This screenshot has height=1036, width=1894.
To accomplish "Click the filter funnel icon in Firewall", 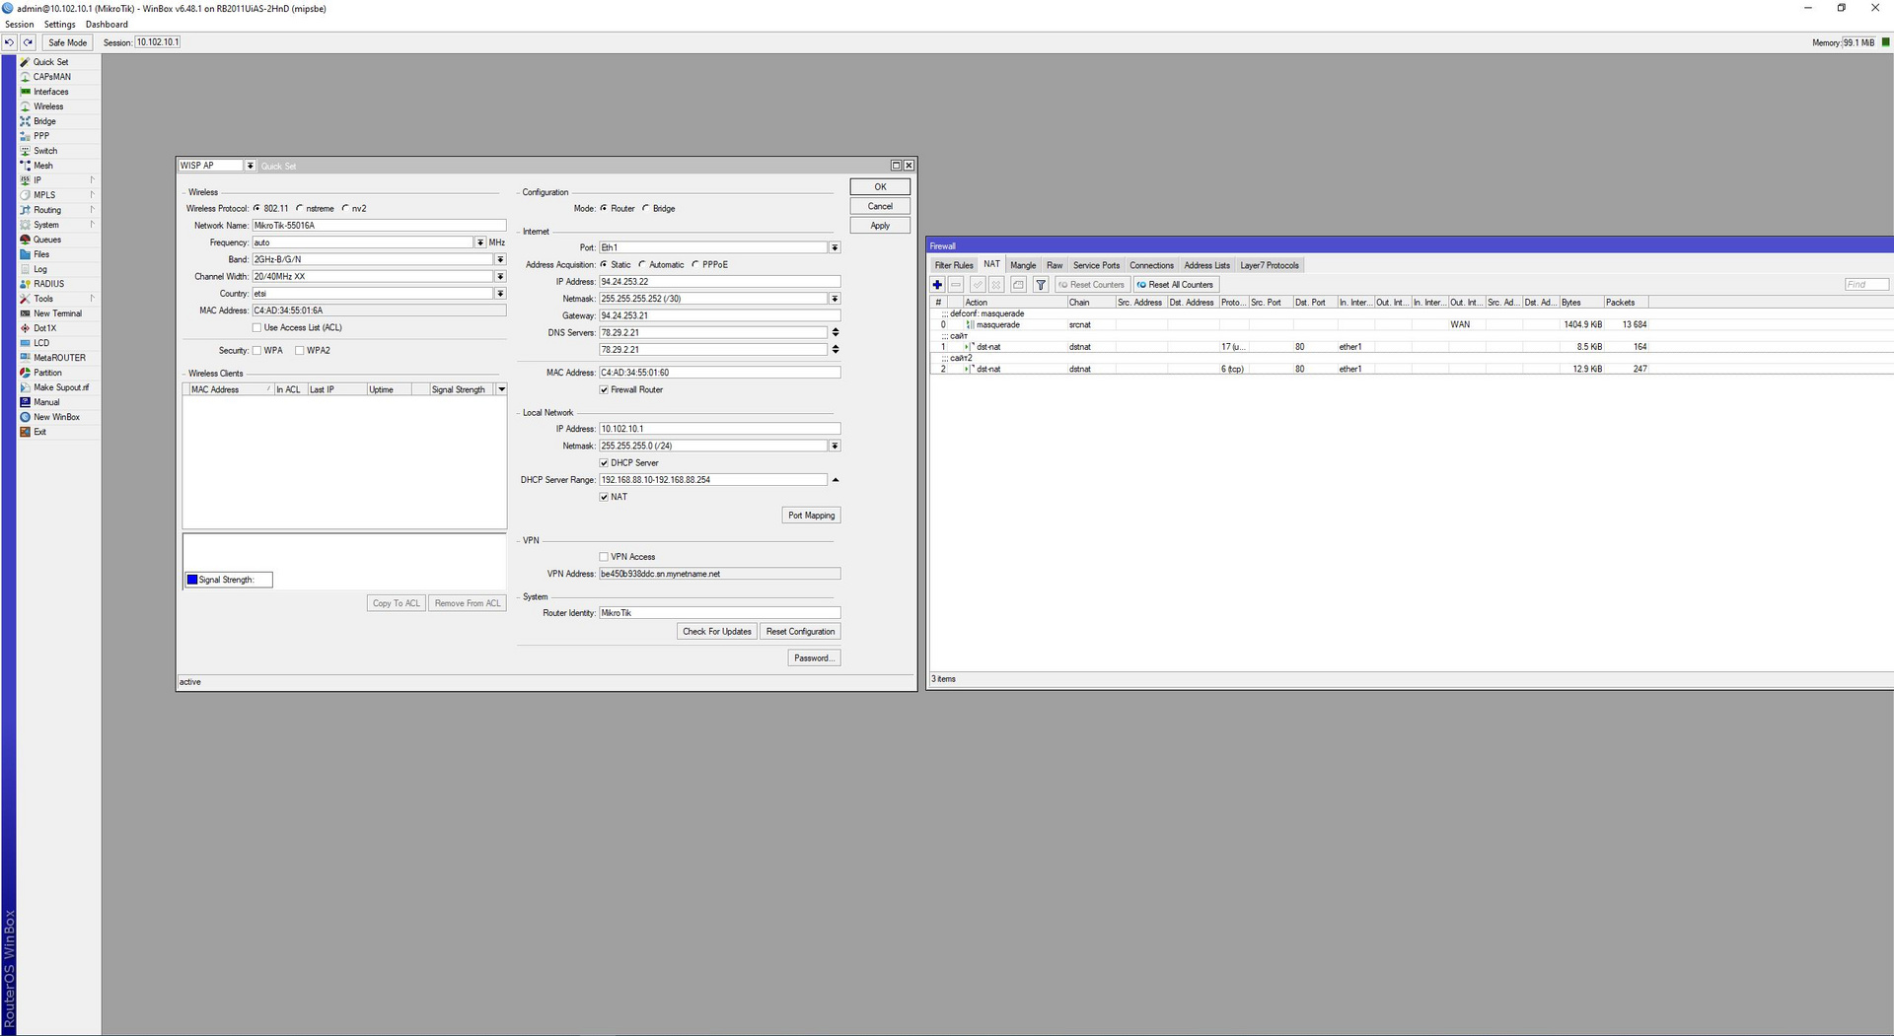I will [1041, 285].
